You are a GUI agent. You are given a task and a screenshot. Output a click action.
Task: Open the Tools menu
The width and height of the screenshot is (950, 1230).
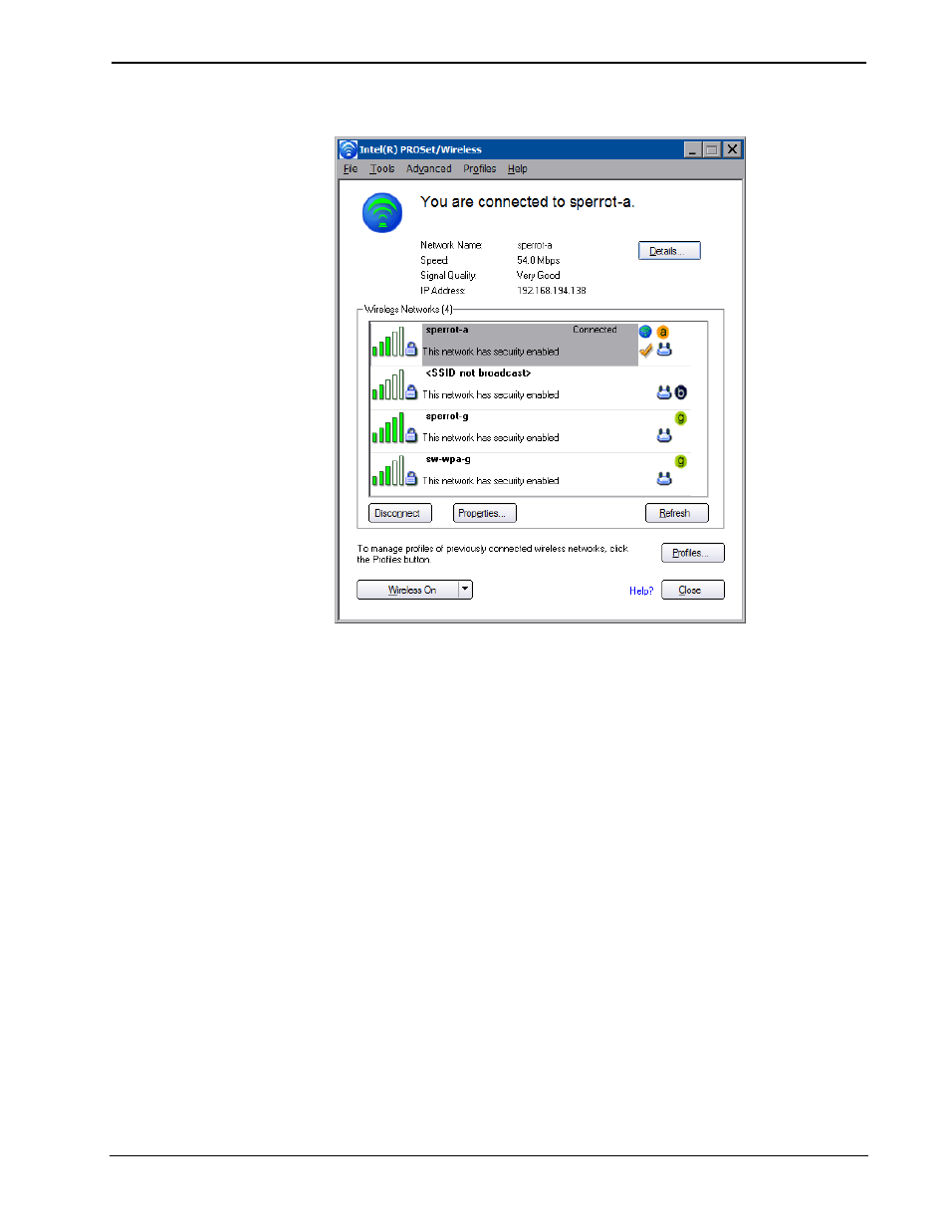[382, 169]
